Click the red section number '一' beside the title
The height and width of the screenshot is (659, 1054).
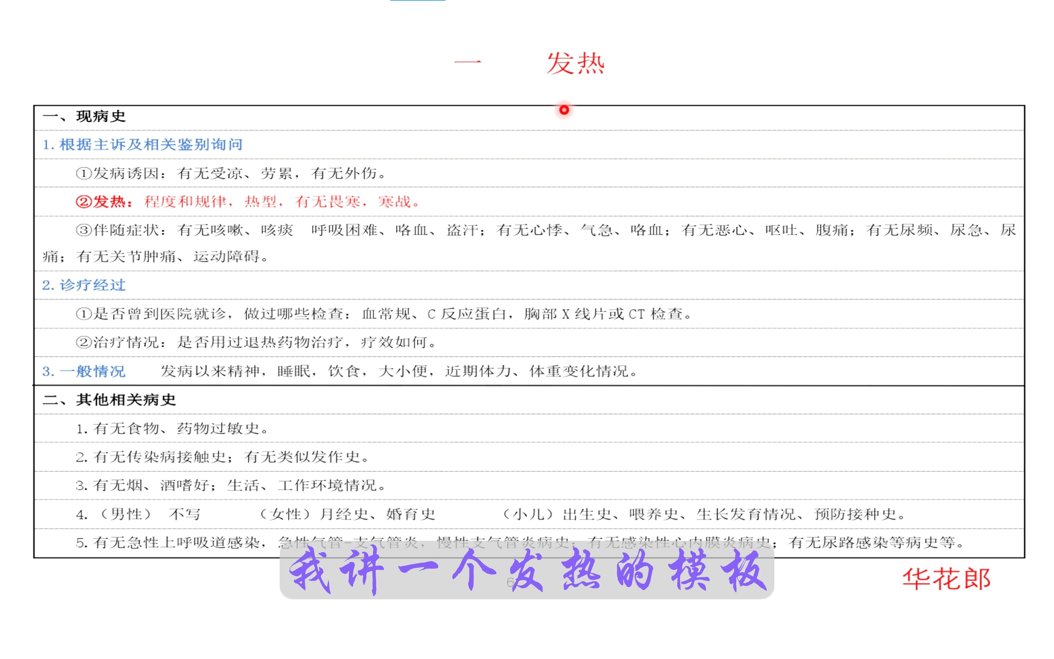click(468, 62)
